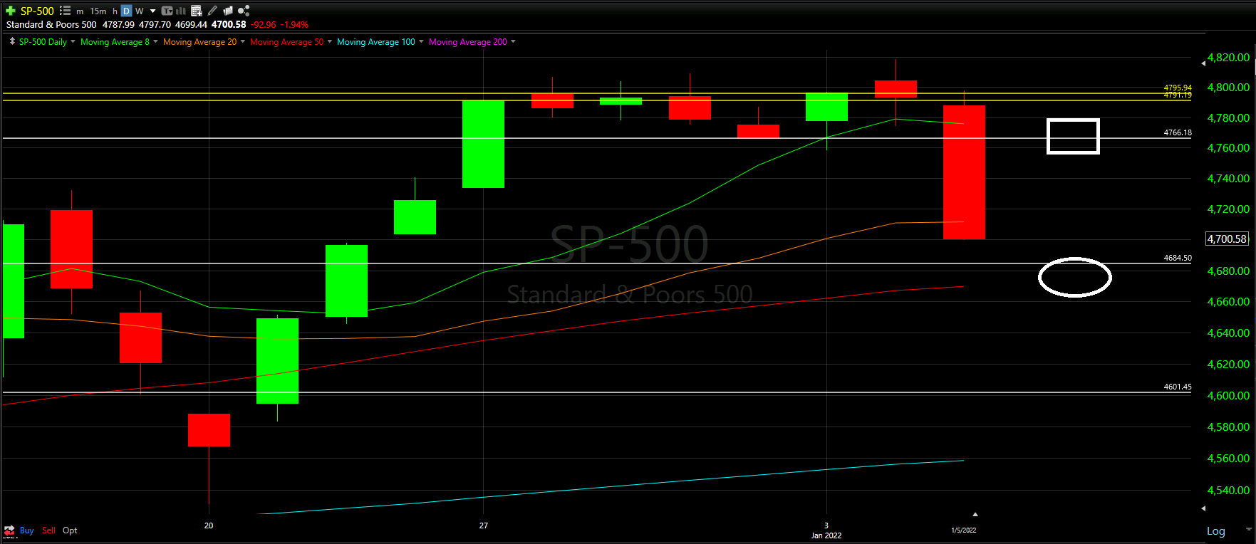Click the bold 4700.58 last price in header
Image resolution: width=1256 pixels, height=544 pixels.
click(229, 24)
